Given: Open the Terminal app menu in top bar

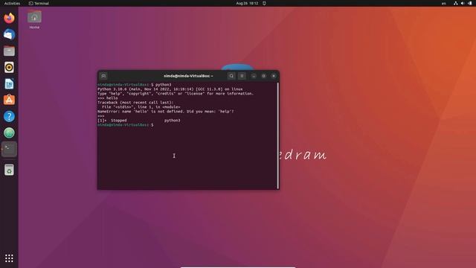Looking at the screenshot, I should coord(39,3).
